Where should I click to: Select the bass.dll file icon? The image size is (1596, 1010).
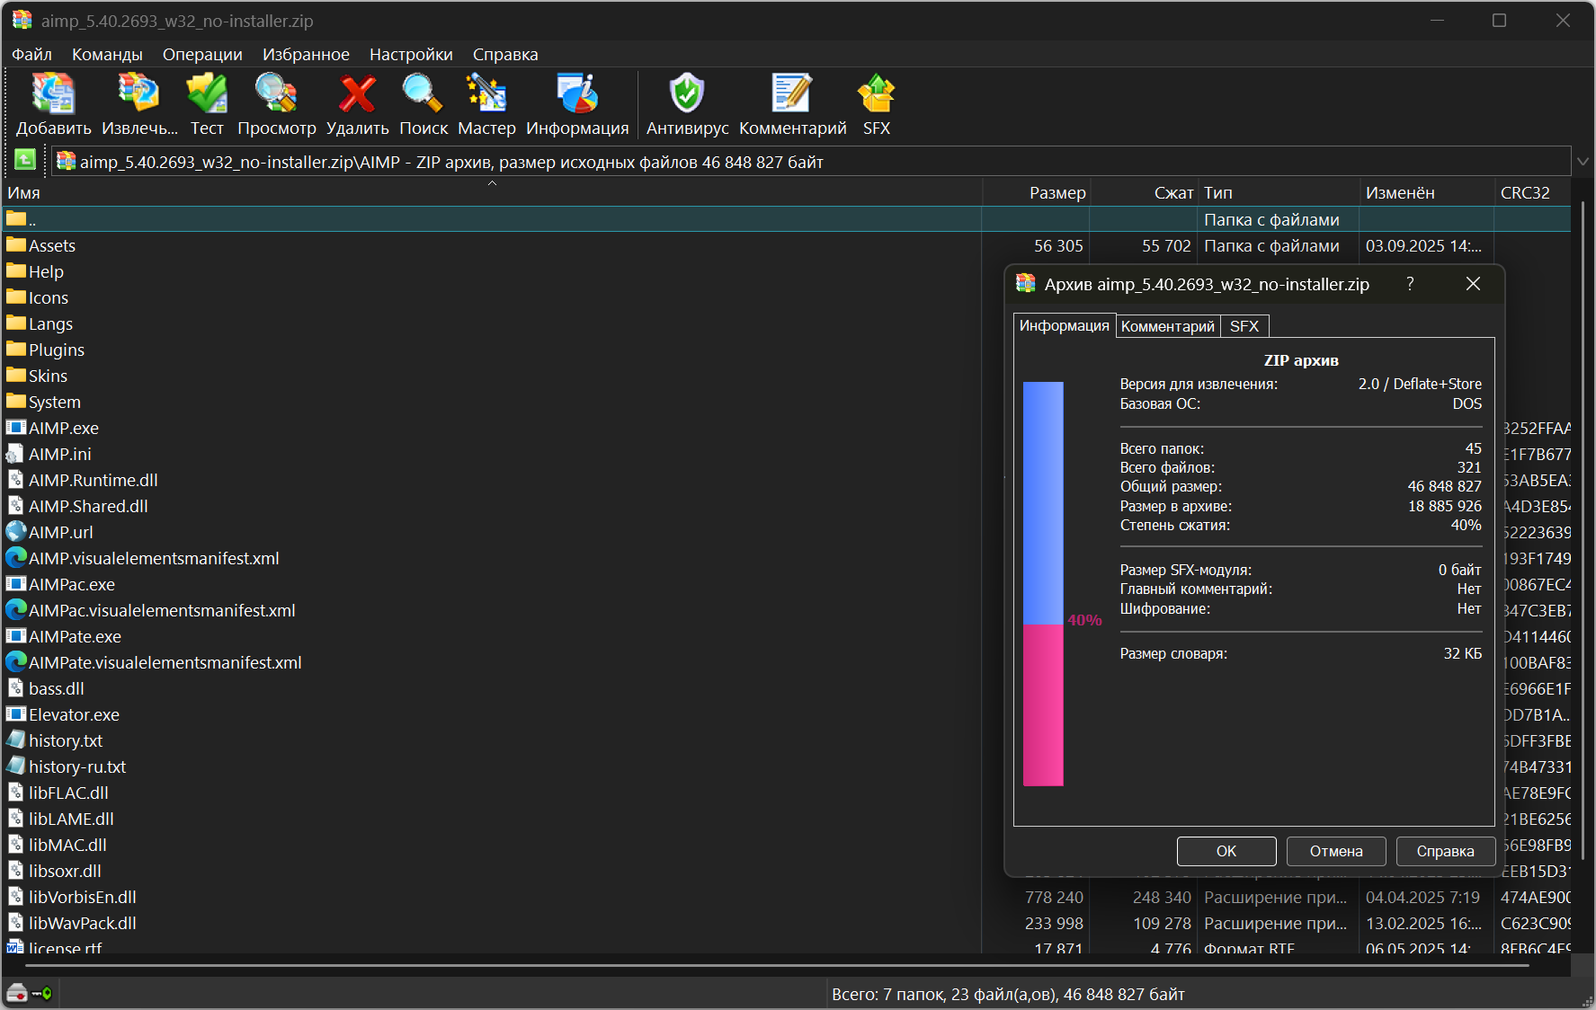(x=16, y=688)
